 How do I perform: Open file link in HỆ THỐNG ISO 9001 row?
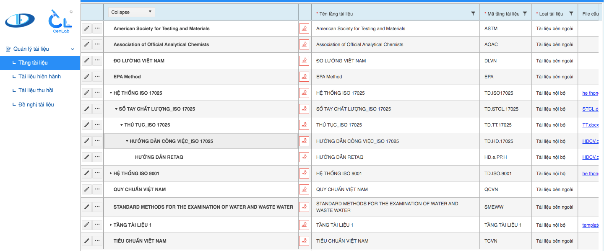pos(590,173)
